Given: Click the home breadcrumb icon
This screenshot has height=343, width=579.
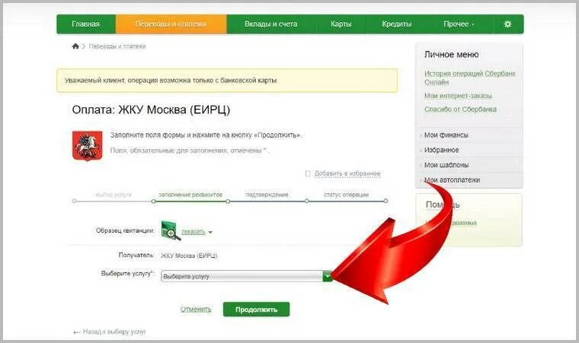Looking at the screenshot, I should pyautogui.click(x=75, y=46).
